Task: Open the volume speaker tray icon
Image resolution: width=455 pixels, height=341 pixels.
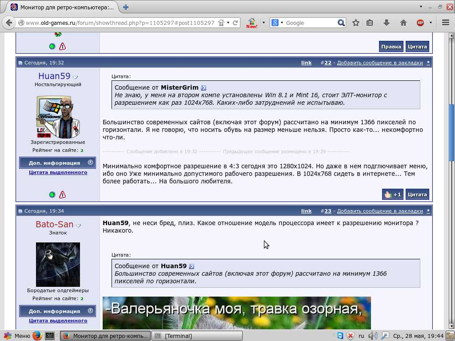Action: pyautogui.click(x=373, y=336)
